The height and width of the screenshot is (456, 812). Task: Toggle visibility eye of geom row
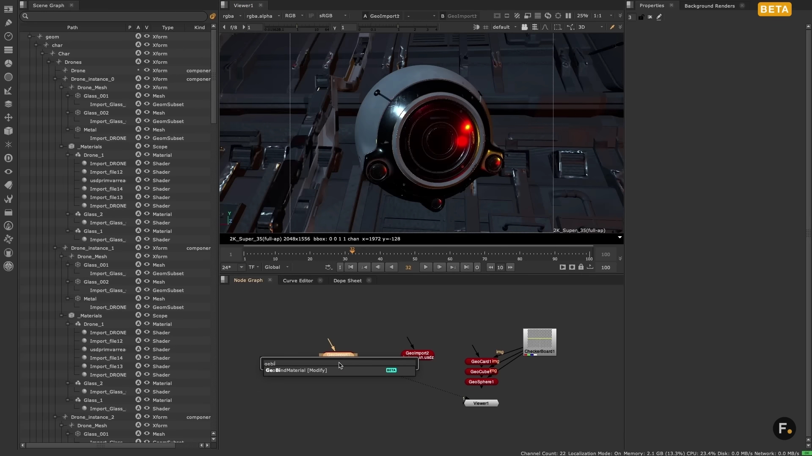click(x=147, y=36)
